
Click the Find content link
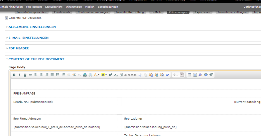[x=34, y=7]
